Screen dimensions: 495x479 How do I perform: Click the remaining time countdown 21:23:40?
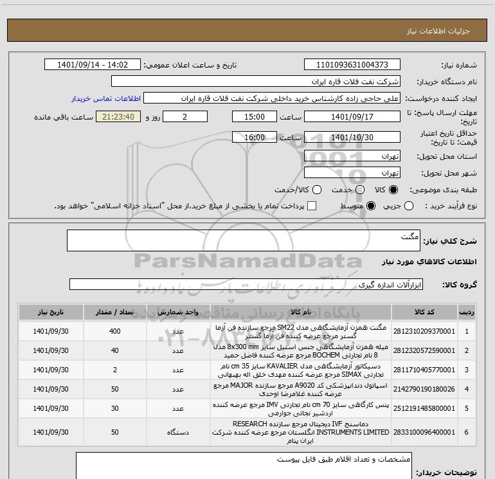(x=118, y=116)
